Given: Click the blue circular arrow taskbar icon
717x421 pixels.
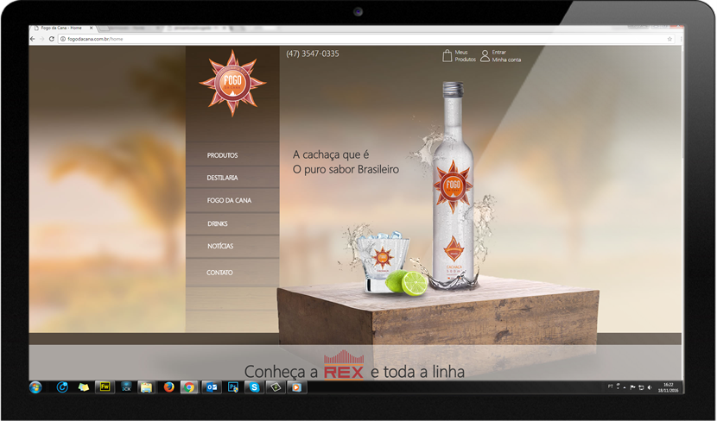Looking at the screenshot, I should (x=62, y=387).
